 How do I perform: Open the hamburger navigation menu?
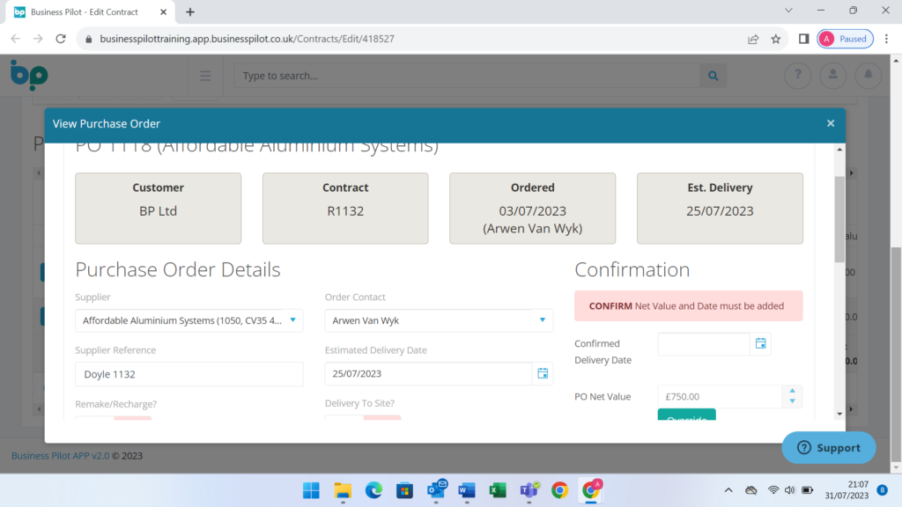coord(205,76)
